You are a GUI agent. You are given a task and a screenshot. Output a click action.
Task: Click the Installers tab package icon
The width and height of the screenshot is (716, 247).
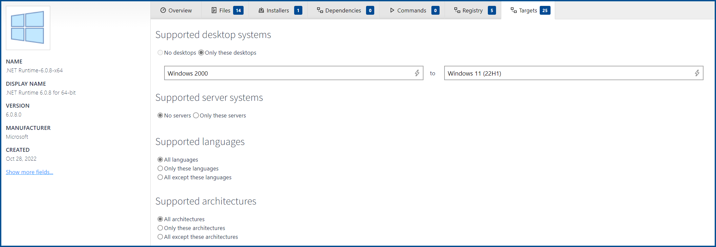[261, 10]
